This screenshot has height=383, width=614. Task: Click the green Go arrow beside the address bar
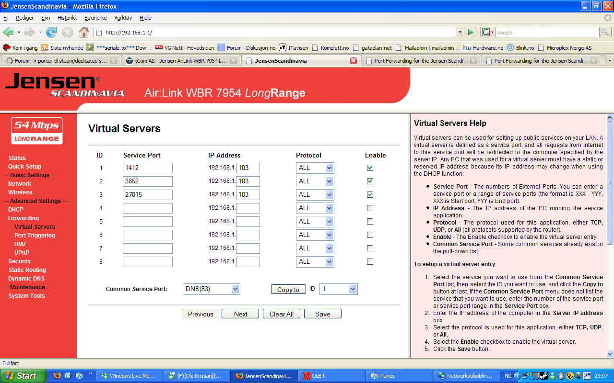(471, 32)
